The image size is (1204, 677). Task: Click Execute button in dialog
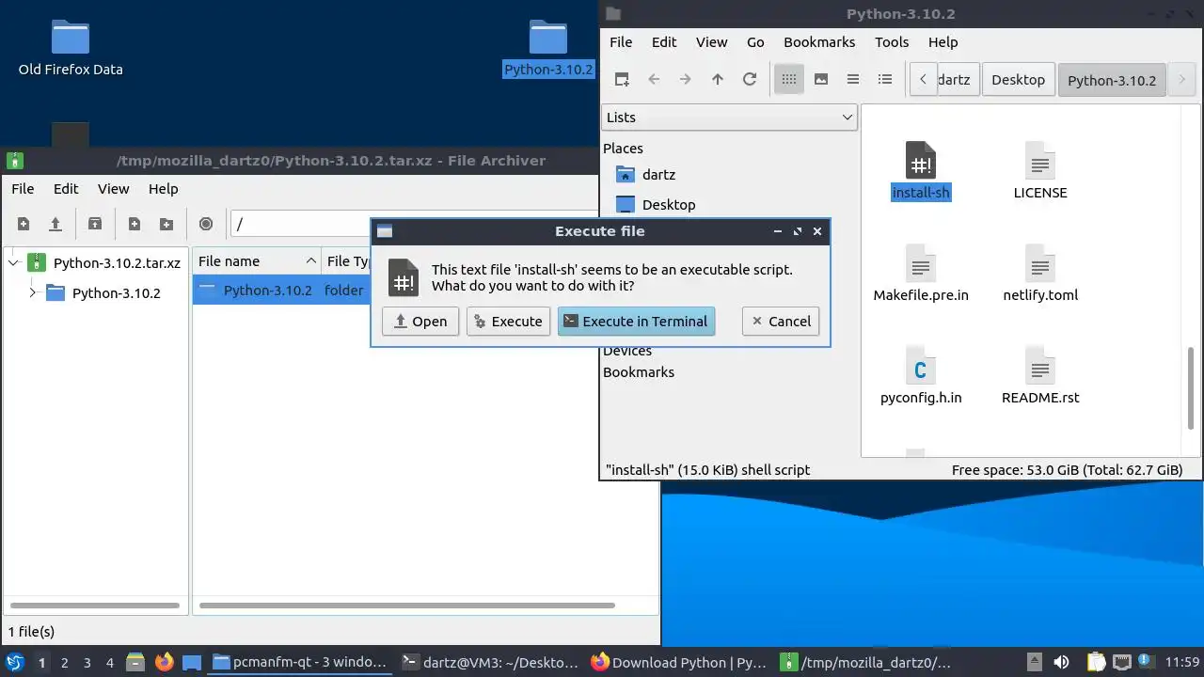coord(509,322)
